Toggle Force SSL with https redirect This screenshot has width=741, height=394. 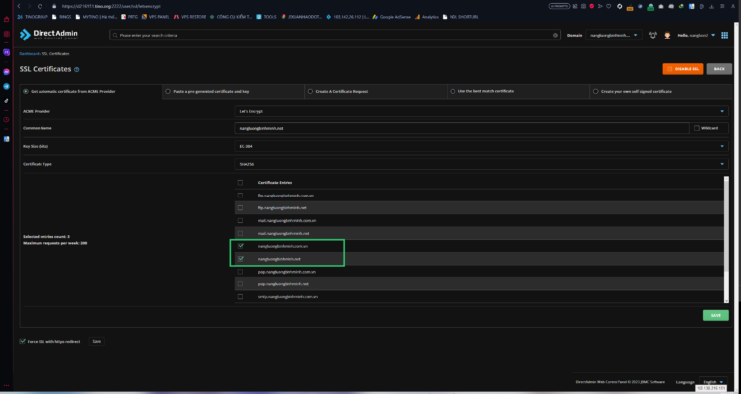click(22, 341)
